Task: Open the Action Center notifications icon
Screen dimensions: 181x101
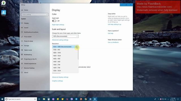Action: tap(178, 99)
